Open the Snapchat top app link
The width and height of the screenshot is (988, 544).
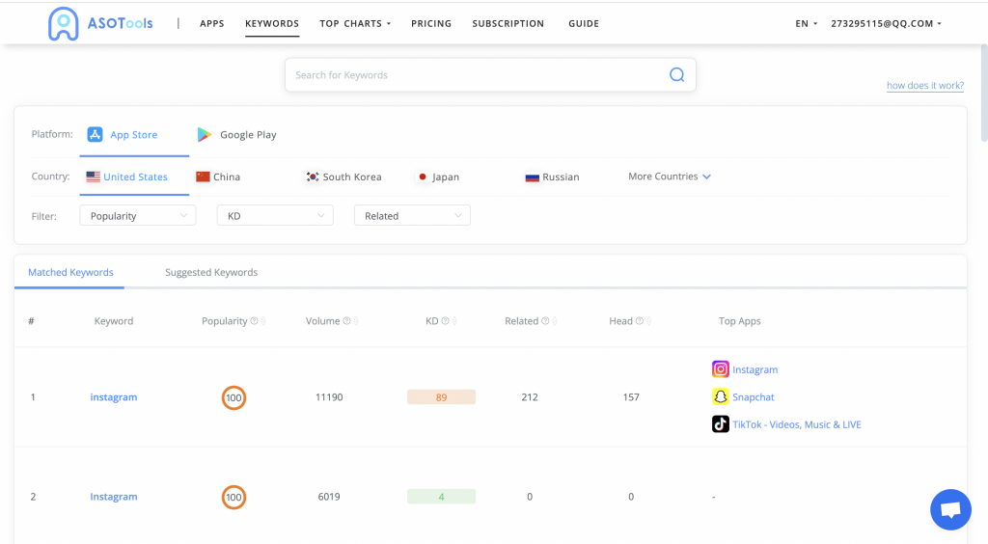click(x=753, y=396)
